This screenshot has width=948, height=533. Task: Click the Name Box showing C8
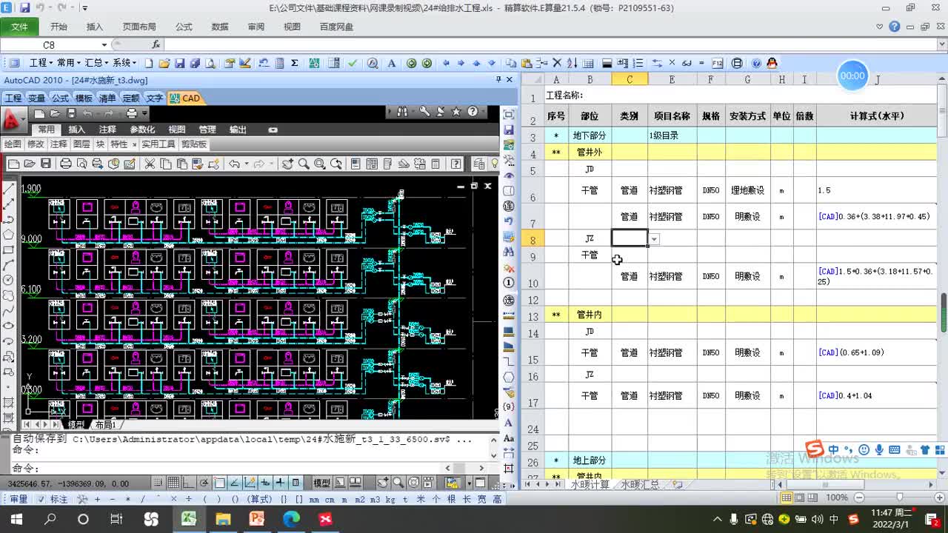tap(49, 45)
